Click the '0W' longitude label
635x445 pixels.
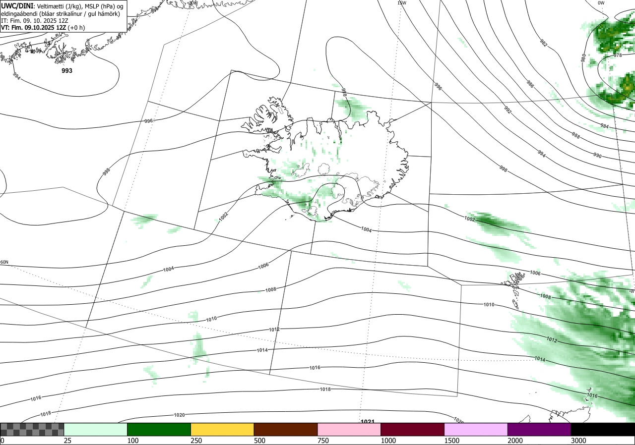601,3
